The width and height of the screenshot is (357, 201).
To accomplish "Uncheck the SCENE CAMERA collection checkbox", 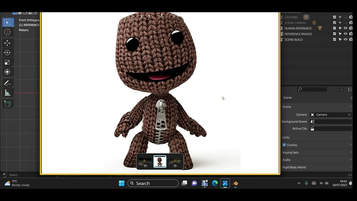I will coord(335,23).
